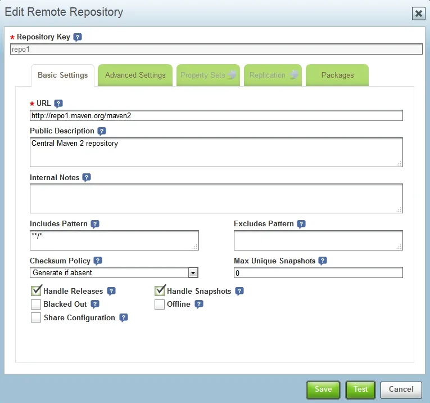Screen dimensions: 430x403
Task: Click Excludes Pattern help icon
Action: tap(301, 224)
